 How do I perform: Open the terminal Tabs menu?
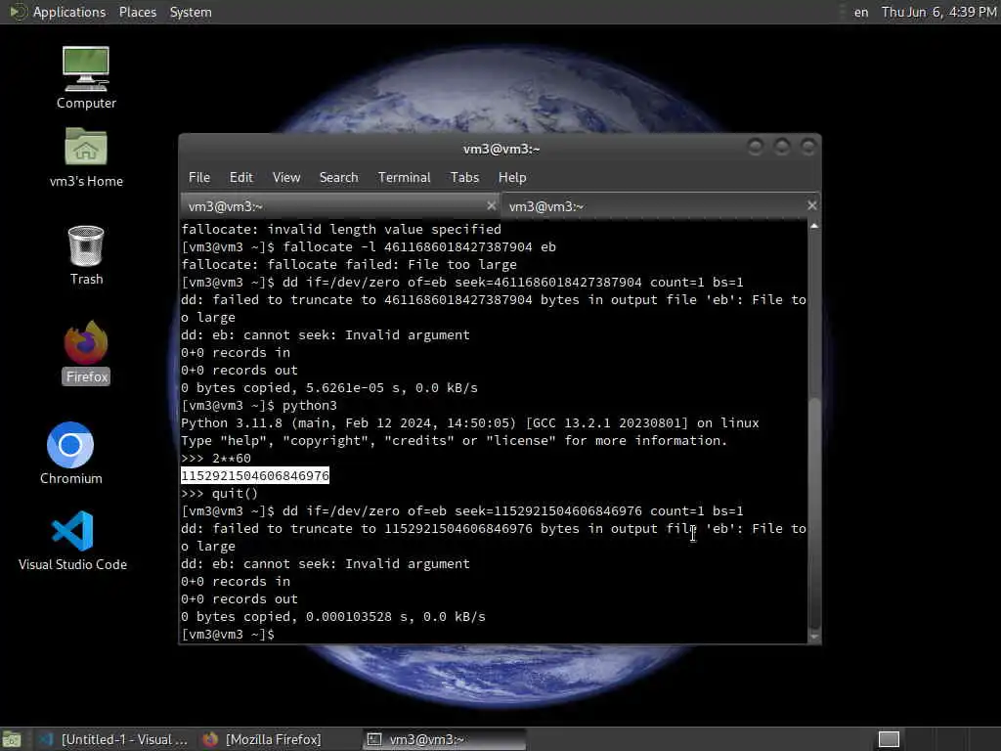[464, 178]
